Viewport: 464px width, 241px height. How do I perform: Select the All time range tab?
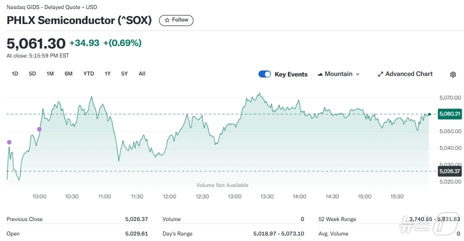[x=142, y=73]
